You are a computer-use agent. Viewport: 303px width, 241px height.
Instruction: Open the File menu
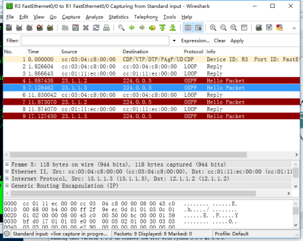click(10, 17)
